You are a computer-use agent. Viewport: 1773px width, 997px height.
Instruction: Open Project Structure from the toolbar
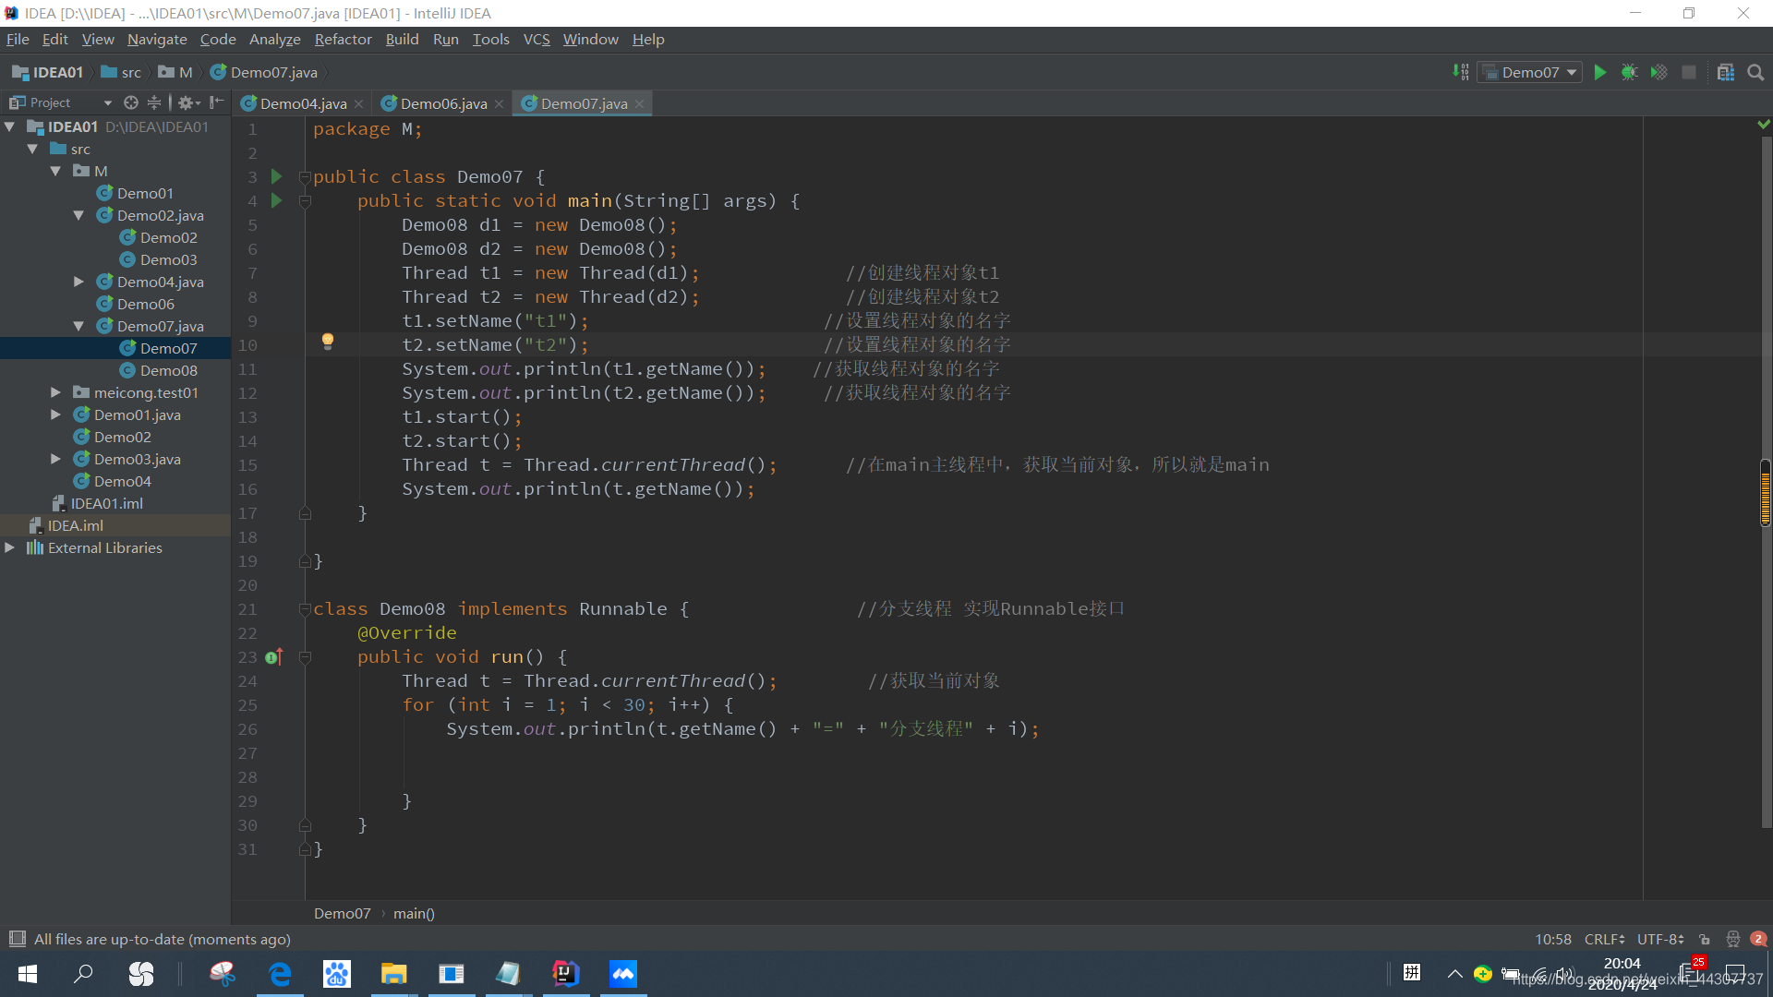1725,73
